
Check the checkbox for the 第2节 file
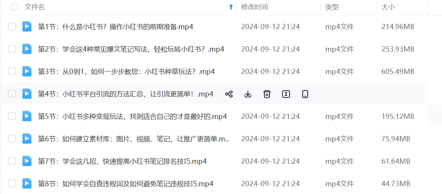pos(12,49)
